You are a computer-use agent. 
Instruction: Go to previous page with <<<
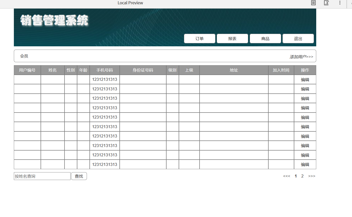(x=286, y=176)
